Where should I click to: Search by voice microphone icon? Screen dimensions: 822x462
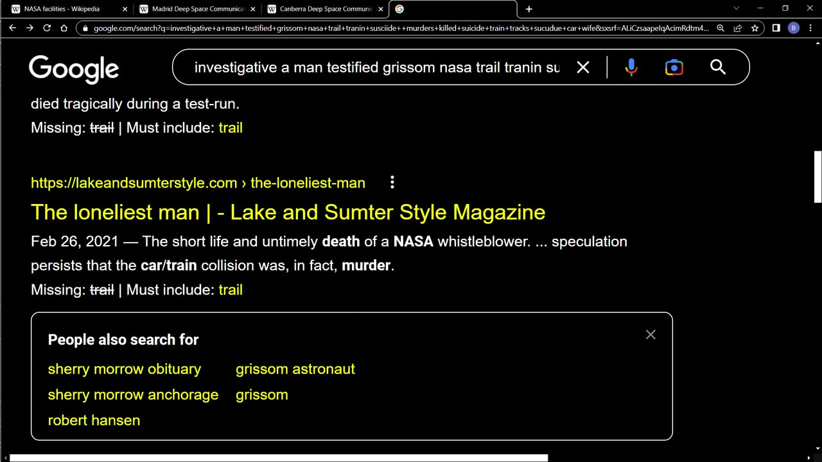coord(631,67)
